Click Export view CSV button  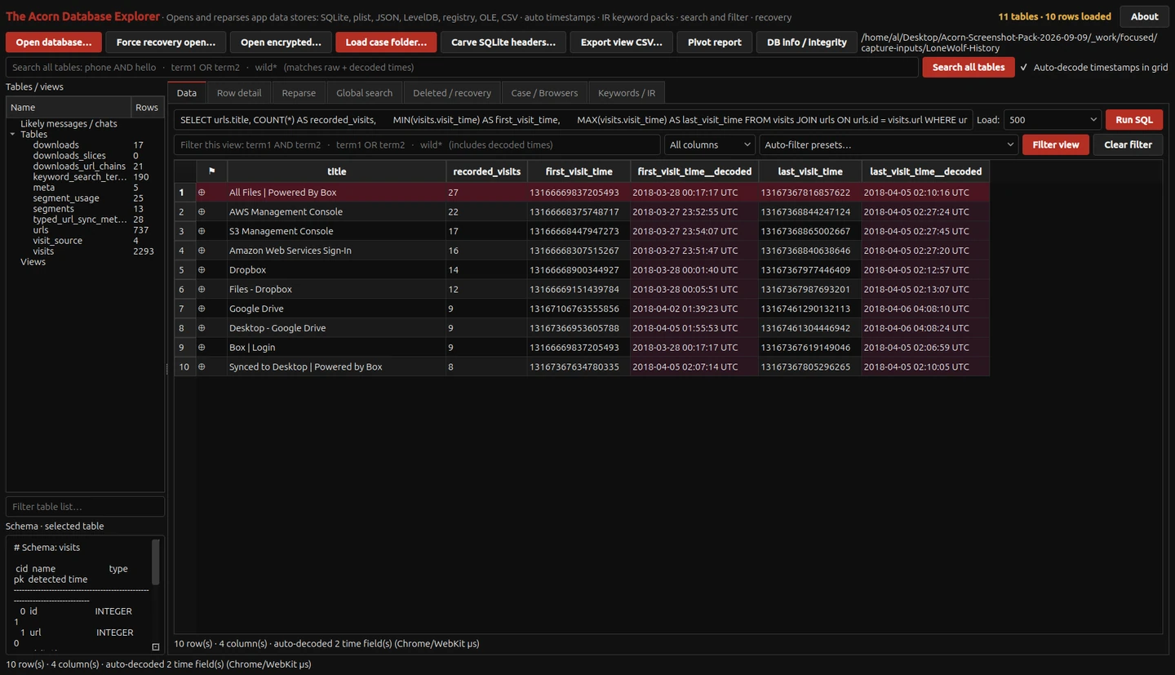[x=622, y=42]
